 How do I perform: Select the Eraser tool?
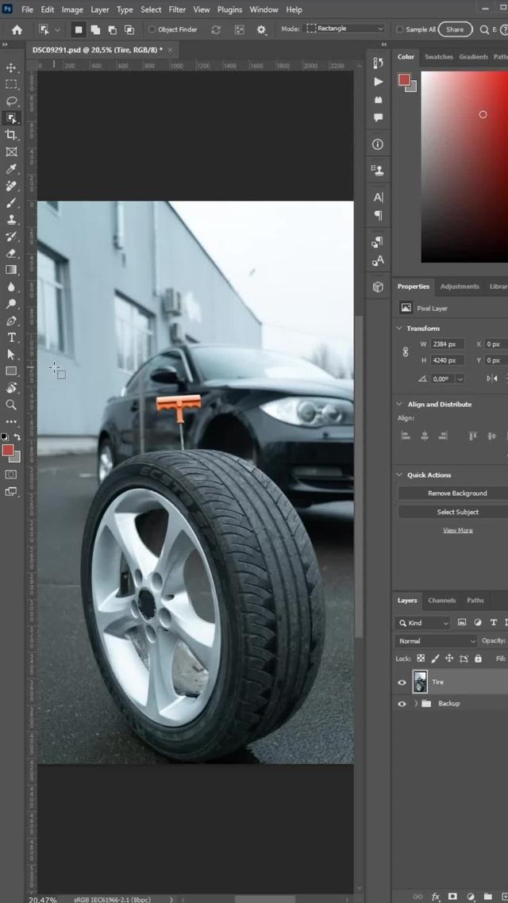click(x=11, y=253)
